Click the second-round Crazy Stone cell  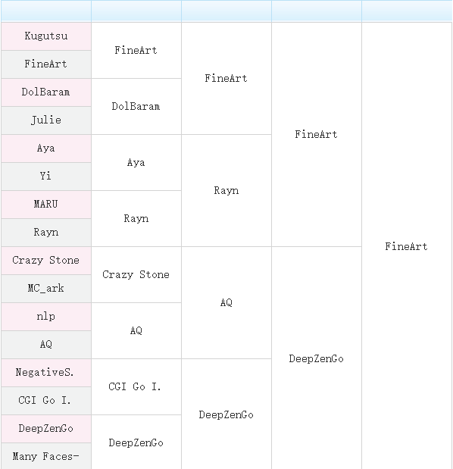(136, 274)
